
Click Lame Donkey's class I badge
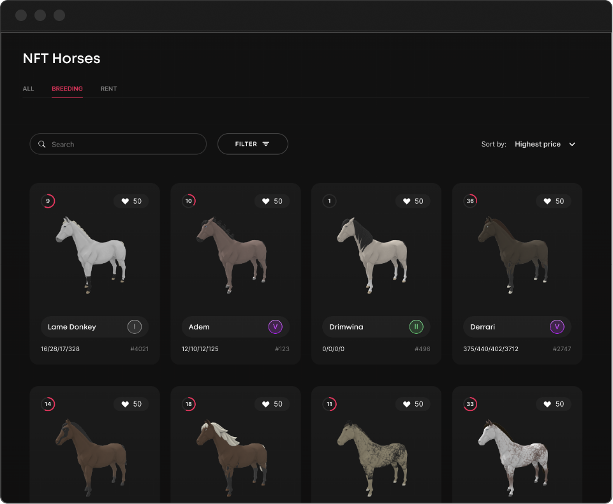(x=135, y=327)
